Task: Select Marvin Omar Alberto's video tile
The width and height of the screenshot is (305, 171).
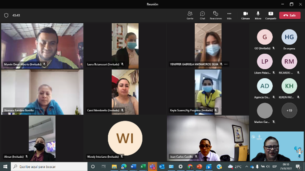Action: point(42,46)
